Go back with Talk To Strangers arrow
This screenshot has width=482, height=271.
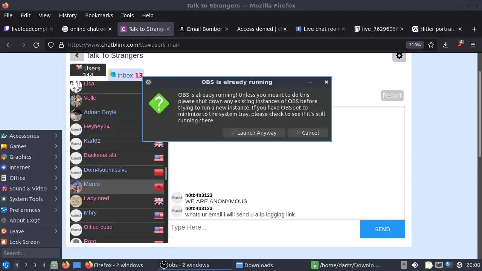click(x=77, y=56)
